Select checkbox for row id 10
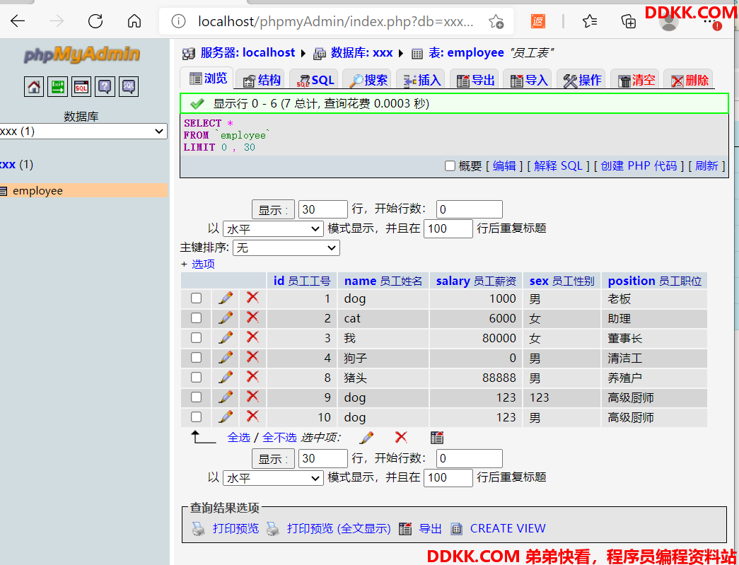The width and height of the screenshot is (739, 565). pyautogui.click(x=196, y=417)
